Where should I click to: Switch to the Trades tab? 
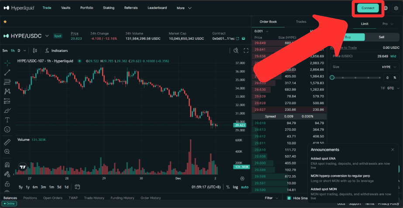click(x=301, y=21)
